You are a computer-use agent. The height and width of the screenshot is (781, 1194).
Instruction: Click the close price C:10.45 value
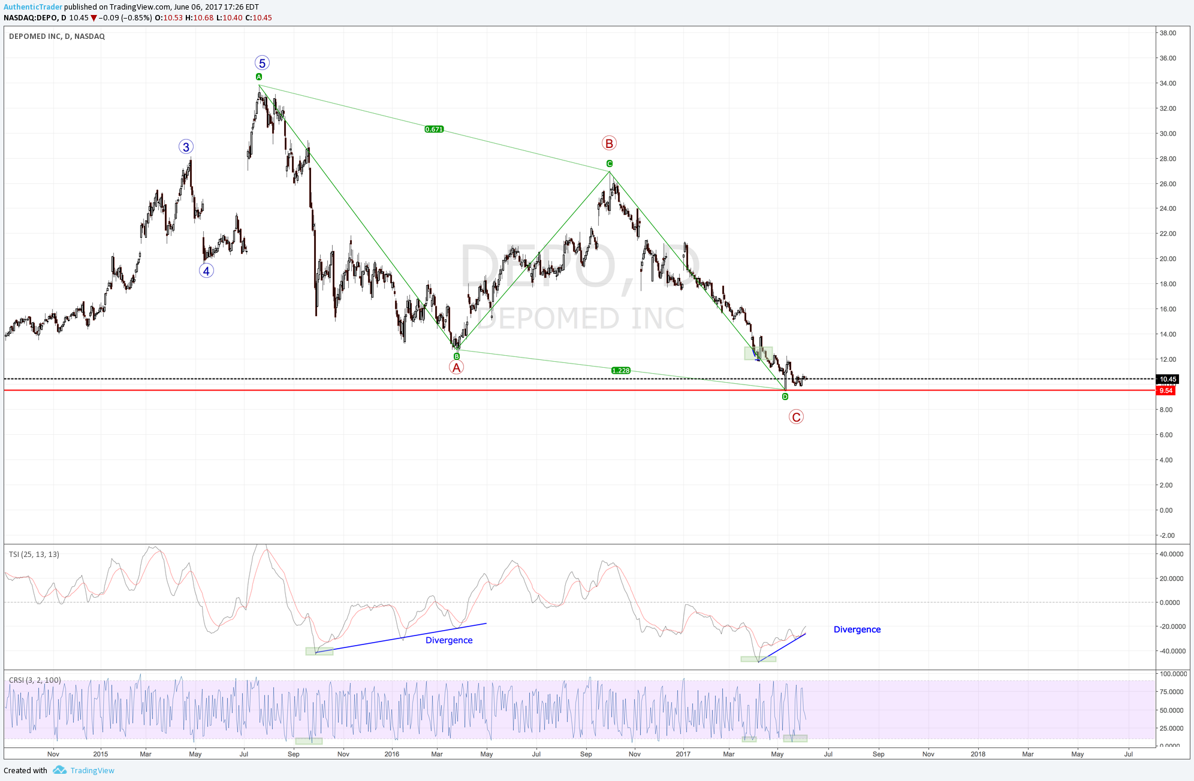pyautogui.click(x=259, y=17)
